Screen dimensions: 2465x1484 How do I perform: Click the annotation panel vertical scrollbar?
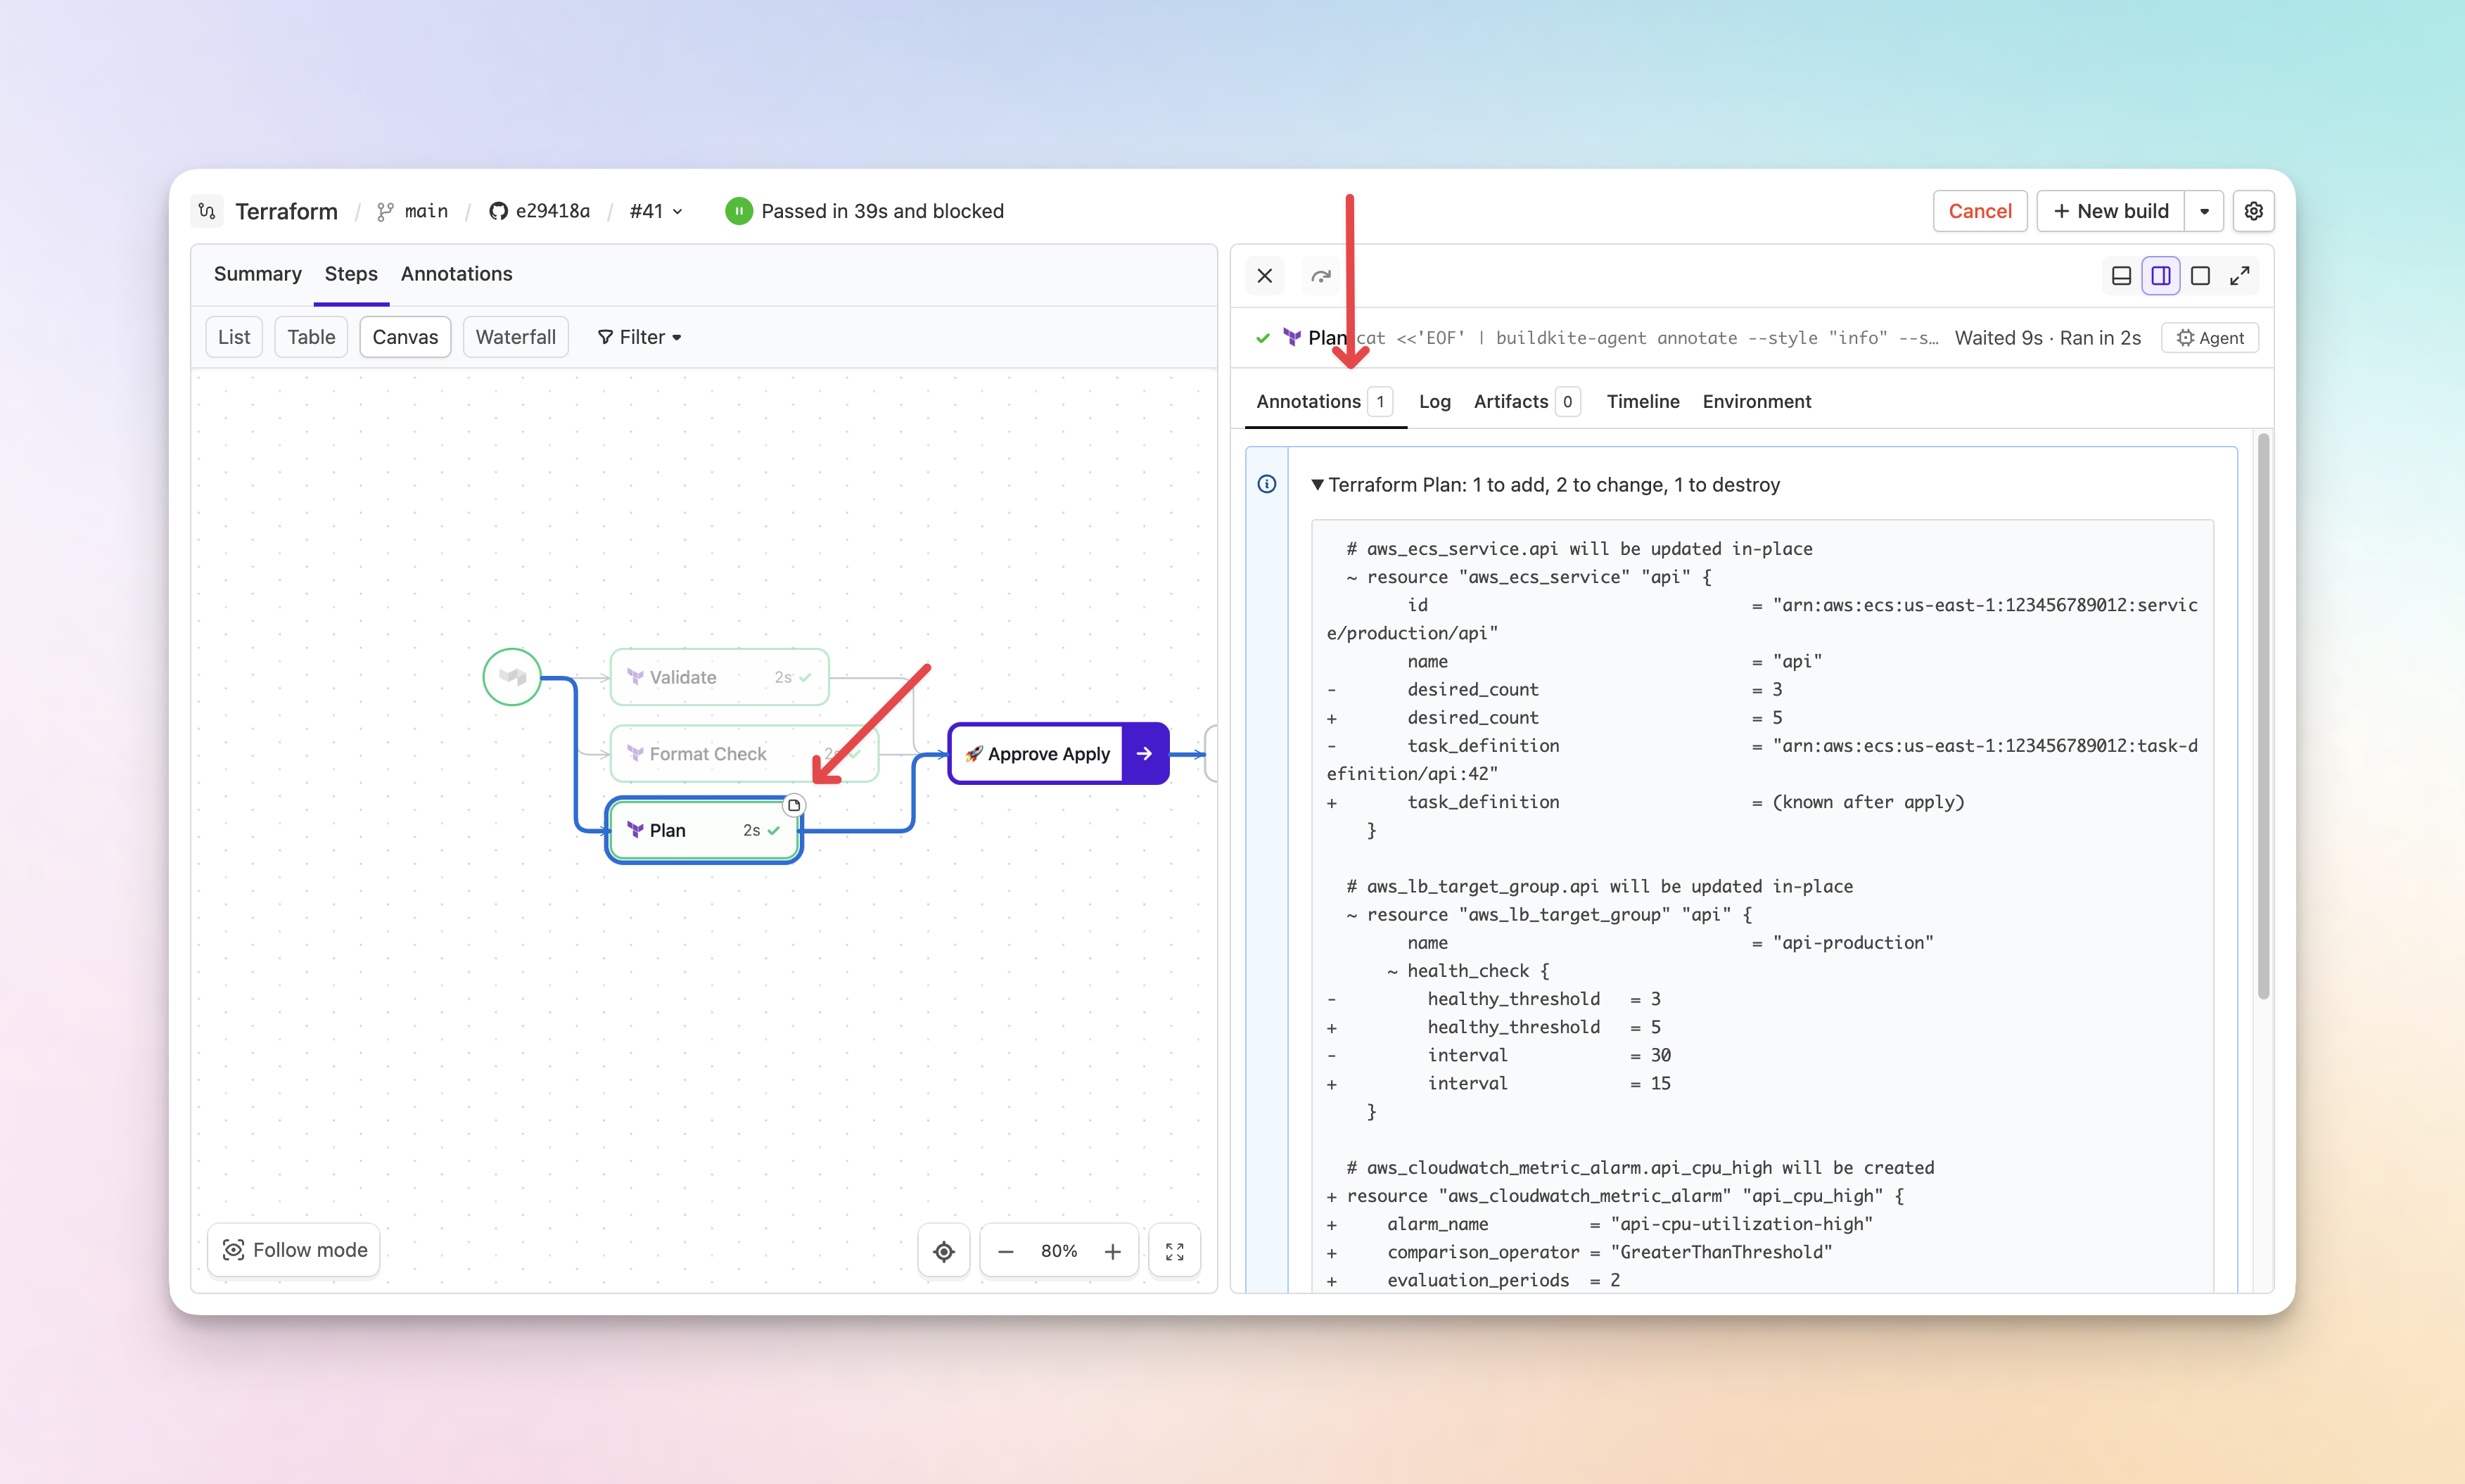click(2263, 715)
